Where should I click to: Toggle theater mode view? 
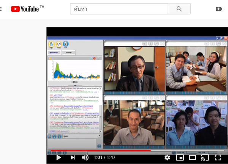[x=192, y=157]
